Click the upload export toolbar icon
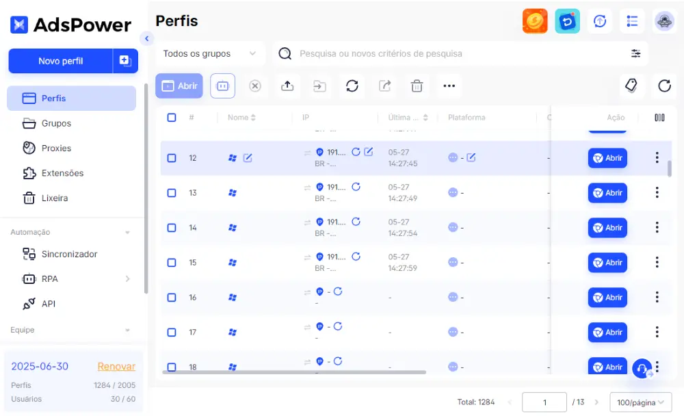684x416 pixels. (287, 86)
